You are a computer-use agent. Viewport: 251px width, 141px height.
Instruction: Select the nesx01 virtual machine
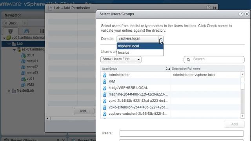tap(32, 61)
